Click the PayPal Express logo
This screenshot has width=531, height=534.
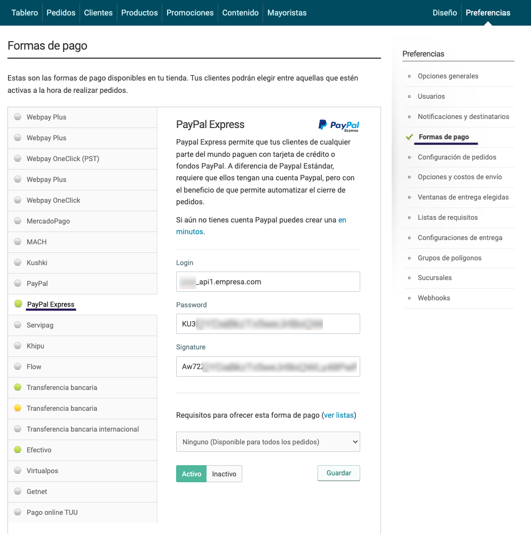click(x=338, y=125)
